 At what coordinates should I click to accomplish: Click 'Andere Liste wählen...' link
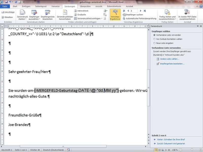coord(170,59)
